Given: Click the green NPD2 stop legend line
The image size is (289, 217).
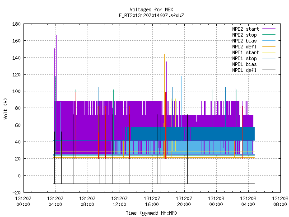Looking at the screenshot, I should coord(269,35).
